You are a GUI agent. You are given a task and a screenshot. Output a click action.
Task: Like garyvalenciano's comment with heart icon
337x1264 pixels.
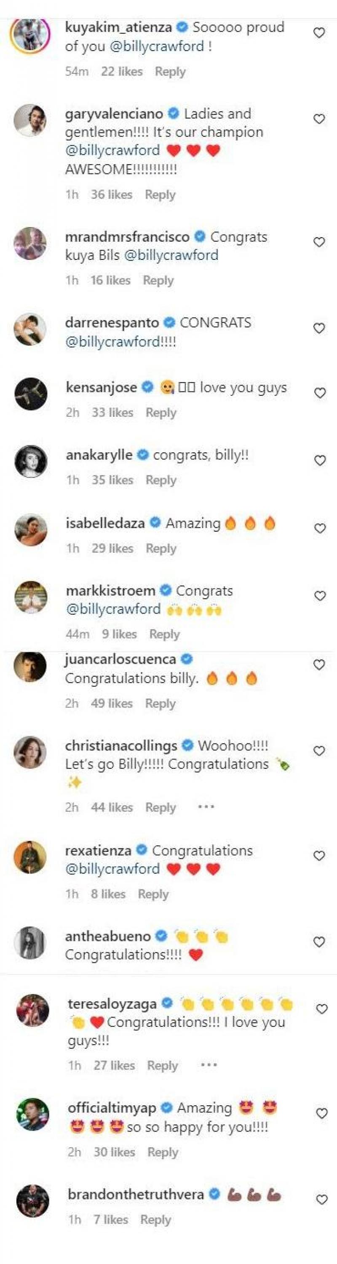click(319, 119)
